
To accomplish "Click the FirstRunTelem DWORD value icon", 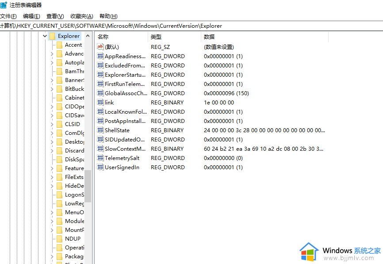I will [100, 84].
